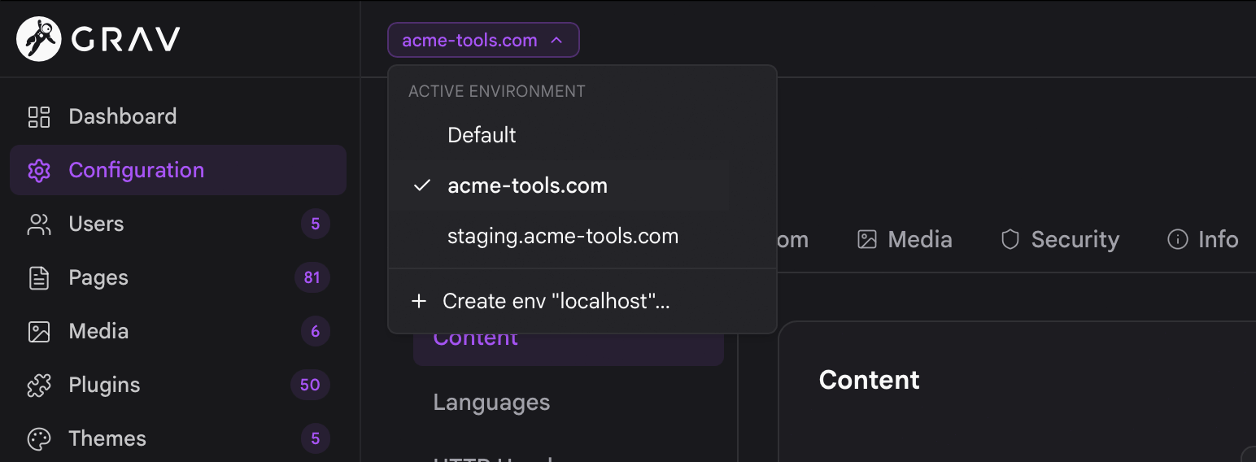This screenshot has width=1256, height=462.
Task: Select acme-tools.com in environment list
Action: [582, 185]
